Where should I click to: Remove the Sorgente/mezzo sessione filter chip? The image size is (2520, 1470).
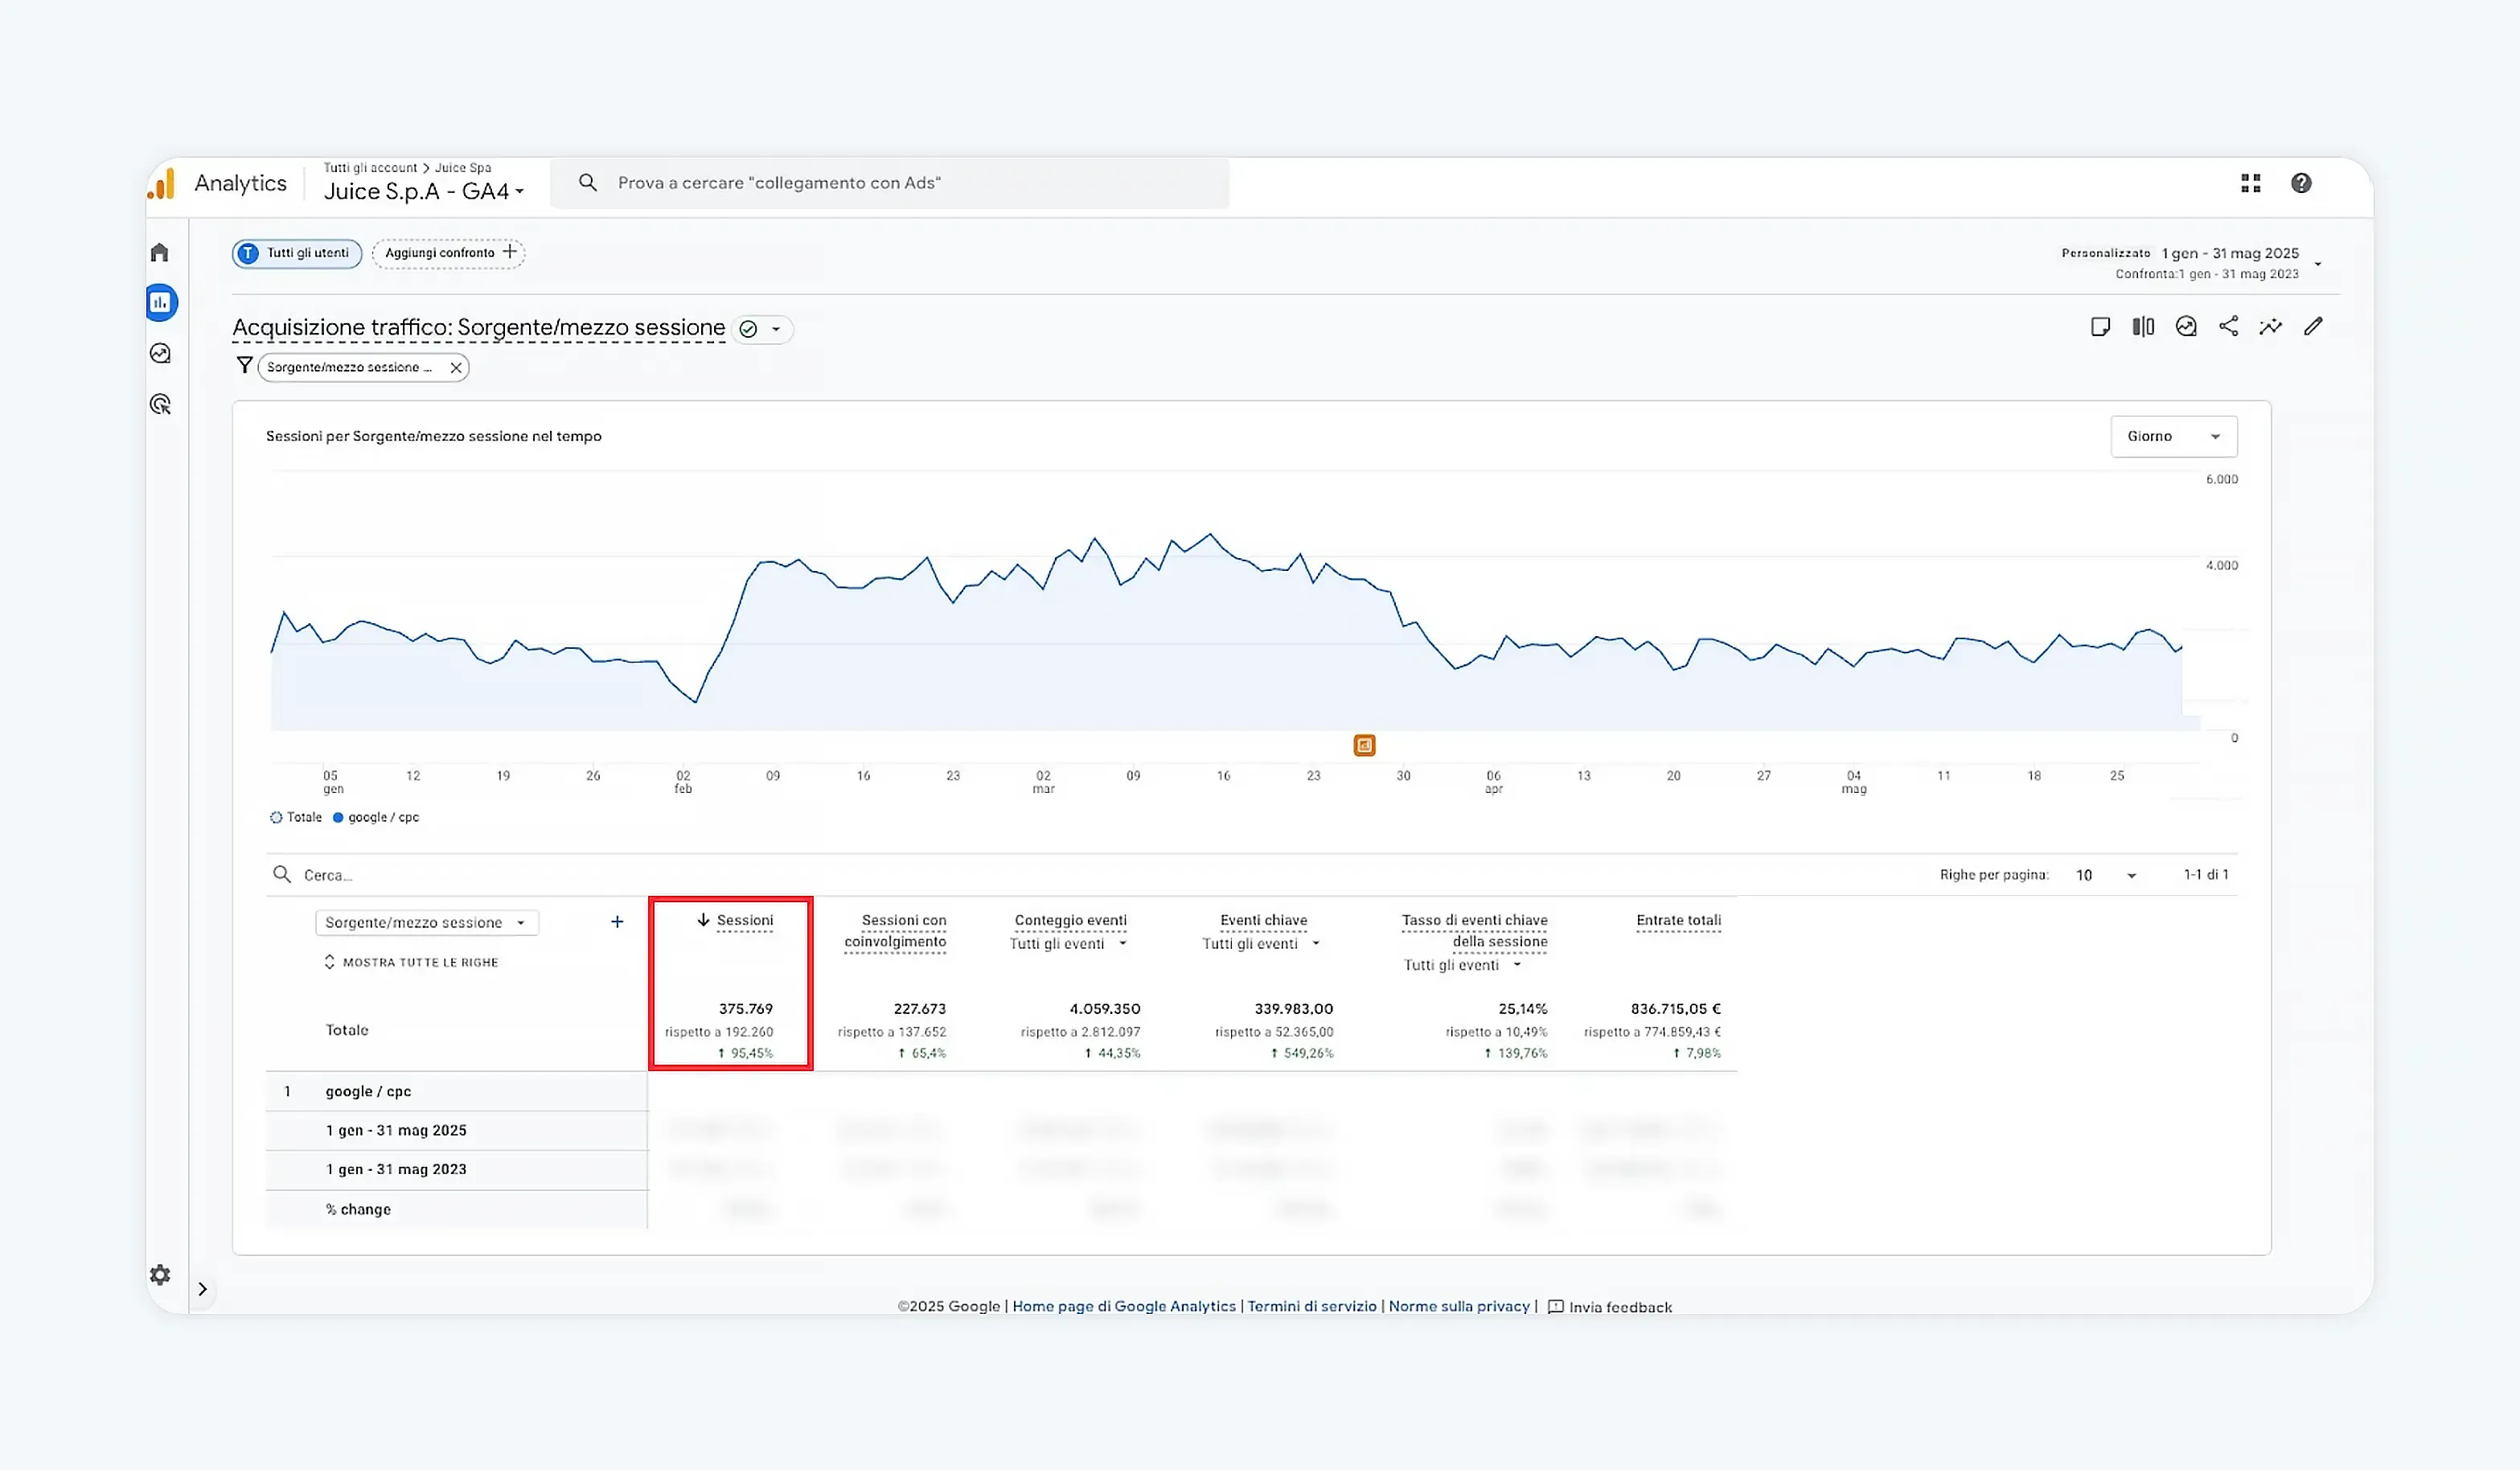click(456, 368)
